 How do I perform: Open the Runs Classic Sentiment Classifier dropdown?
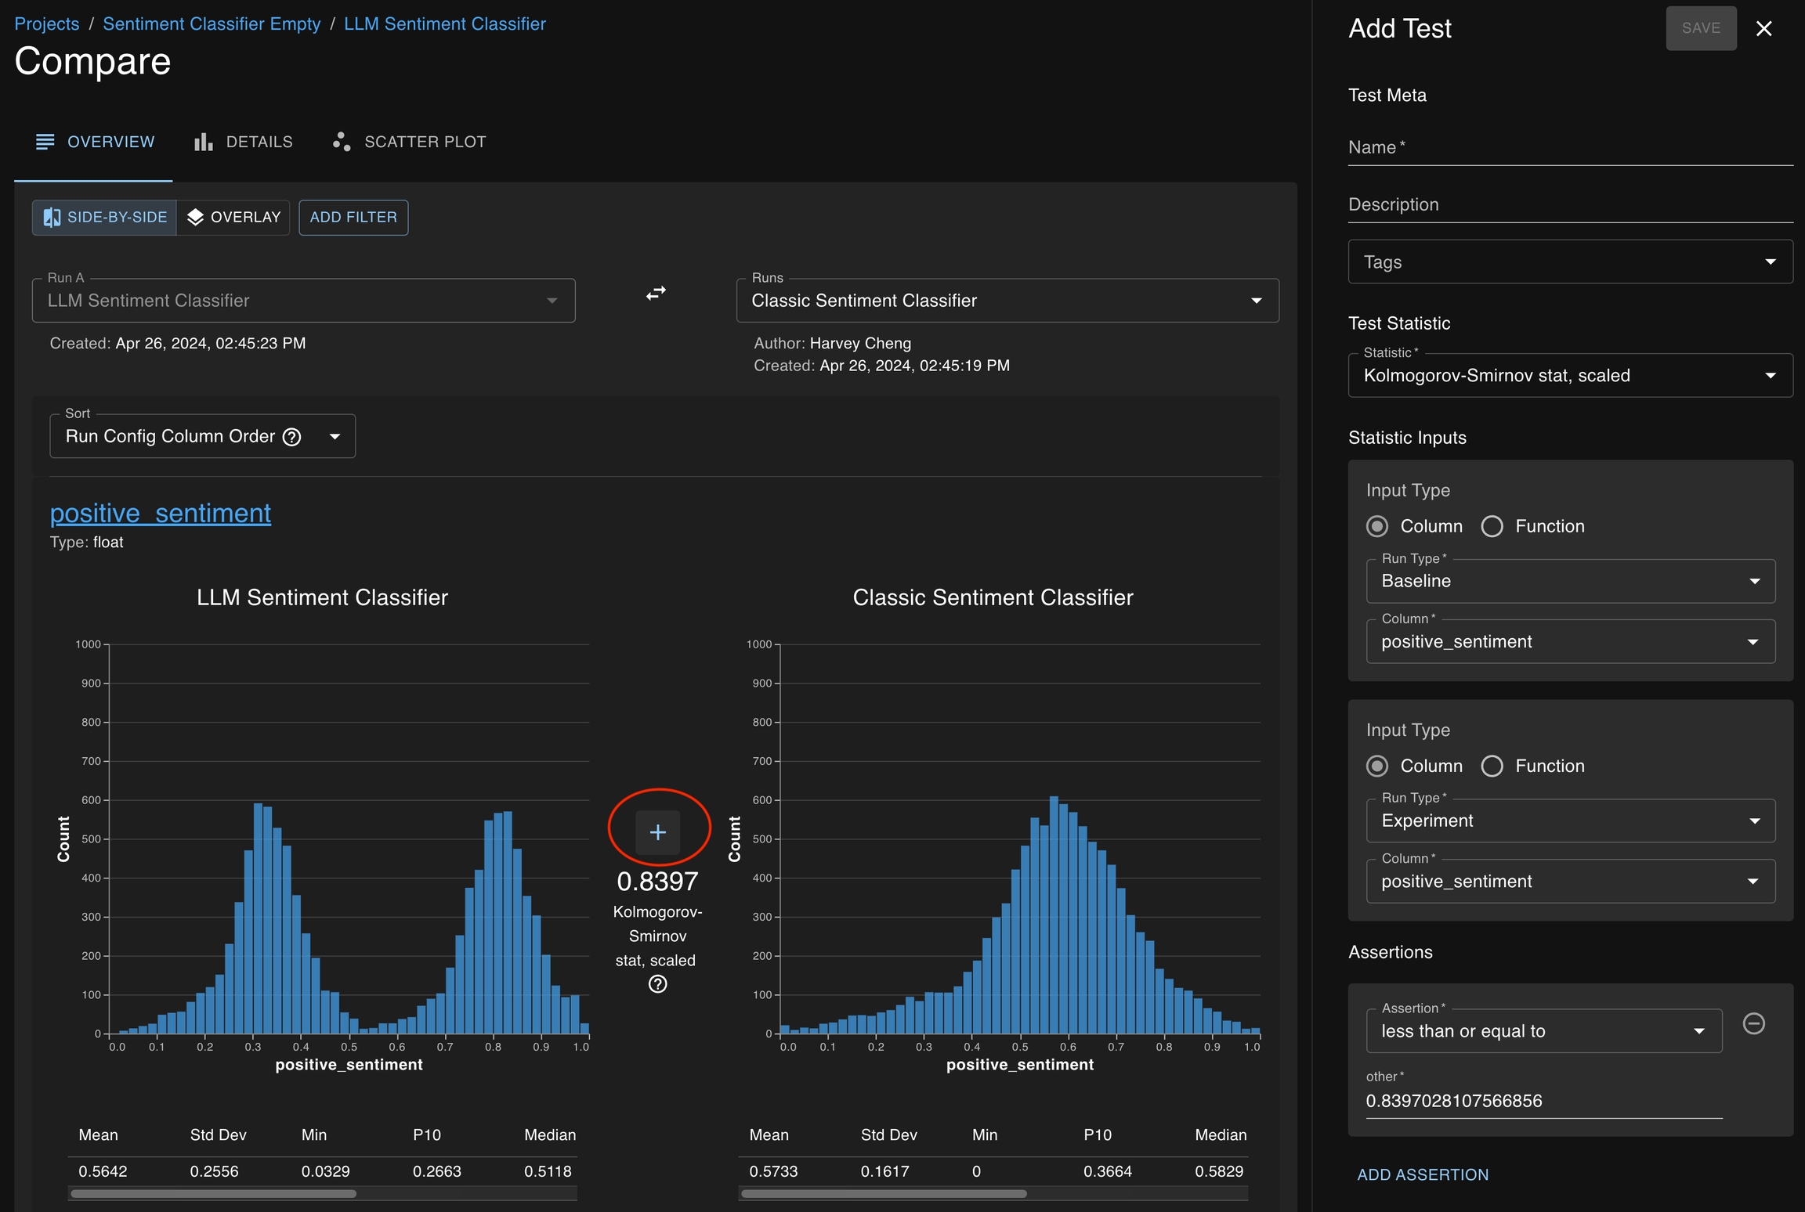point(1007,301)
